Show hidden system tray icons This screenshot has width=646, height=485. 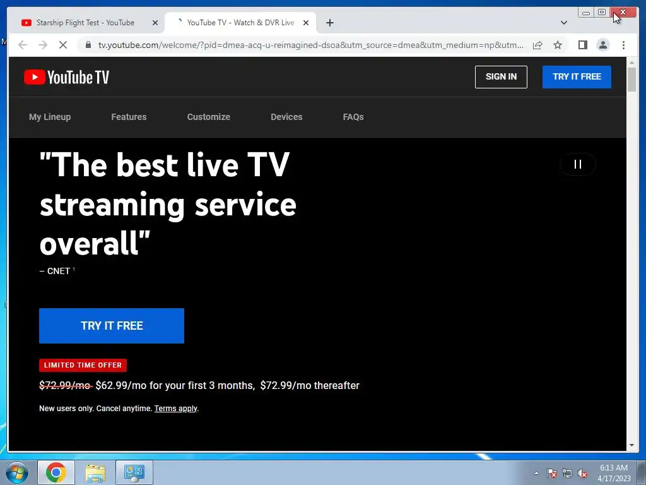(536, 473)
